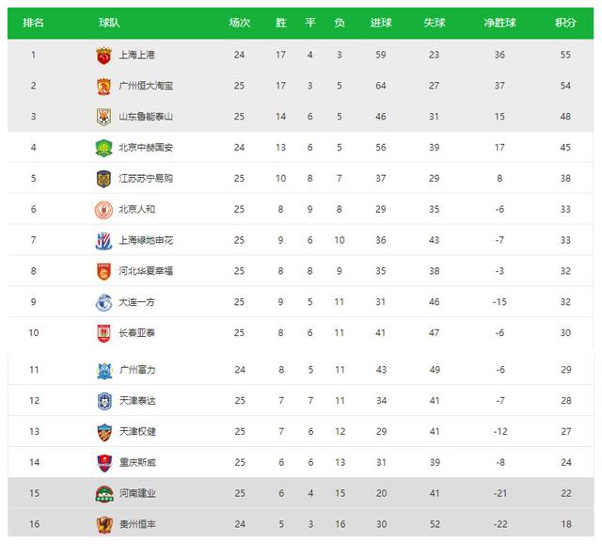Click the 北京中赫国安 green crest
The width and height of the screenshot is (602, 544).
[103, 148]
